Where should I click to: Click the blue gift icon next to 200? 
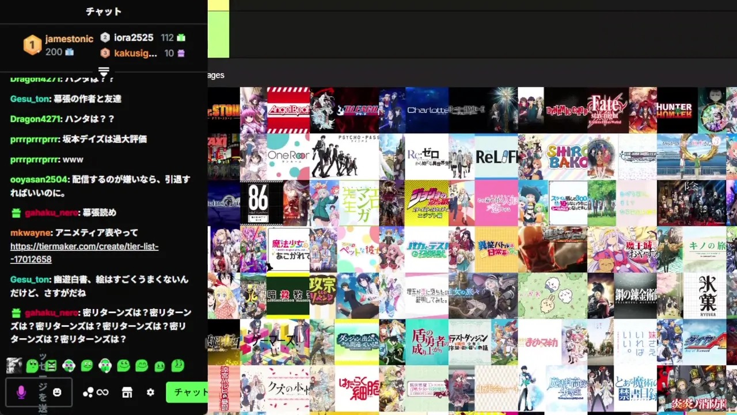click(70, 52)
